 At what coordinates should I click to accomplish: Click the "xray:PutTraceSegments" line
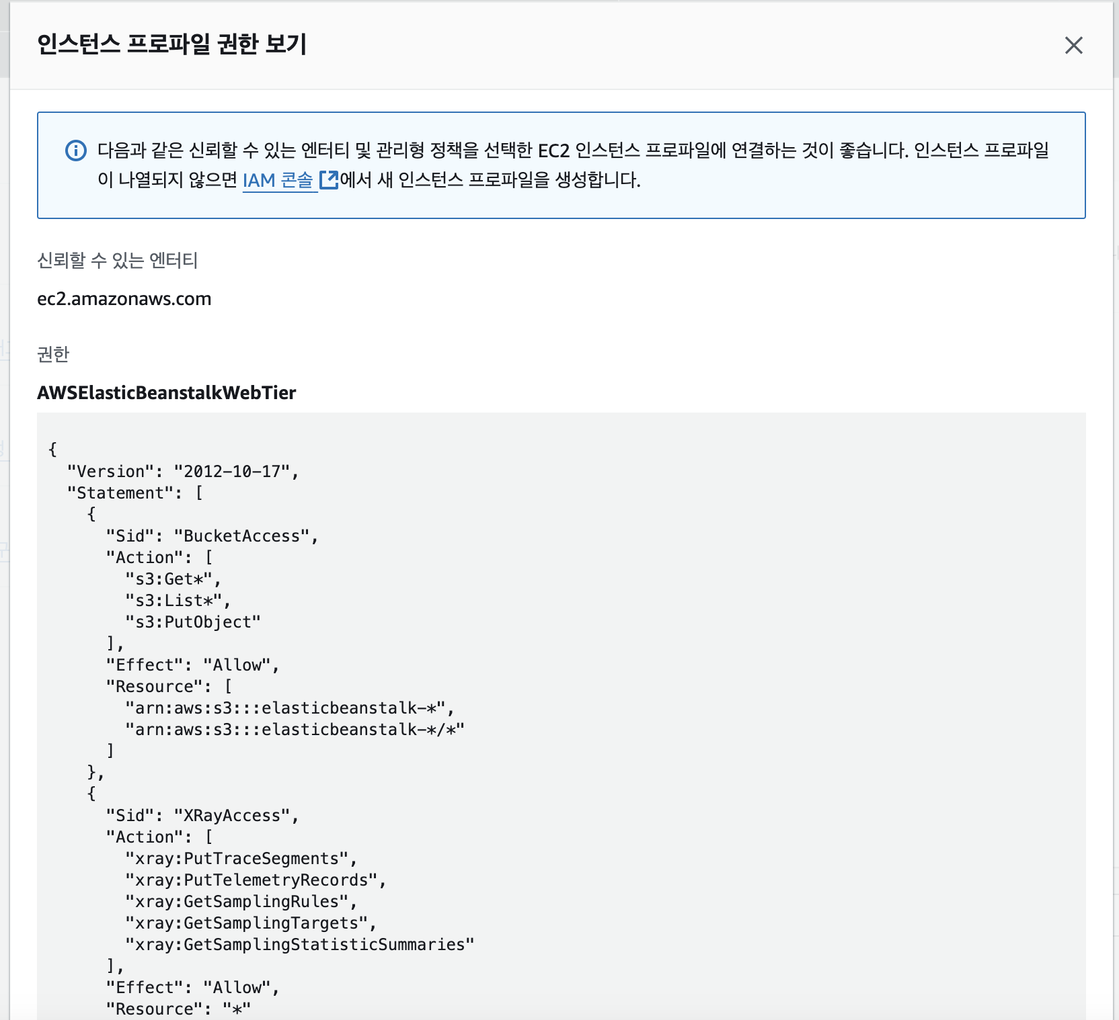[x=241, y=858]
